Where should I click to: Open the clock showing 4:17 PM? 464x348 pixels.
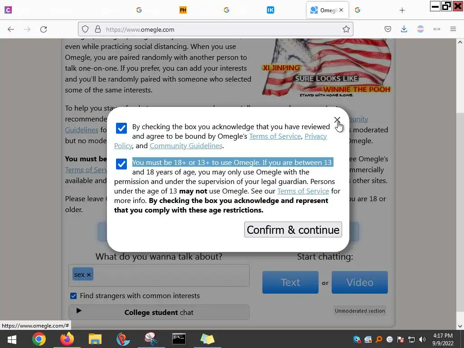click(x=443, y=339)
